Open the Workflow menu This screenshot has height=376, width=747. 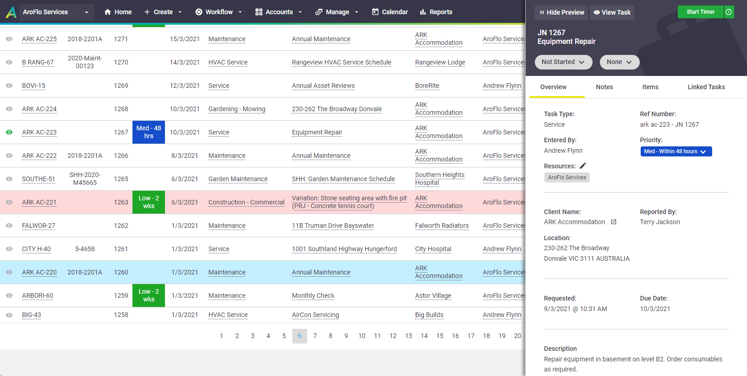(x=219, y=12)
